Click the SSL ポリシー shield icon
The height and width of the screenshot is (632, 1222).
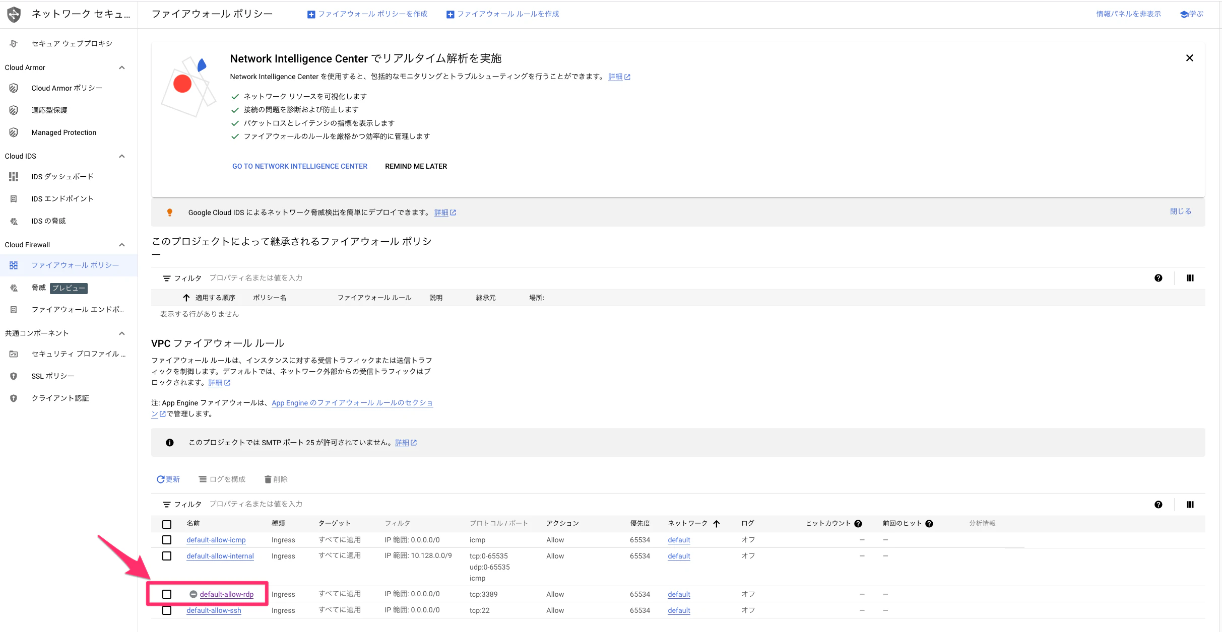14,376
